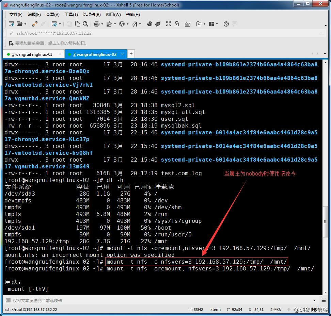Click the padlock Lock Screen icon
Viewport: 331px width, 316px height.
pyautogui.click(x=177, y=24)
